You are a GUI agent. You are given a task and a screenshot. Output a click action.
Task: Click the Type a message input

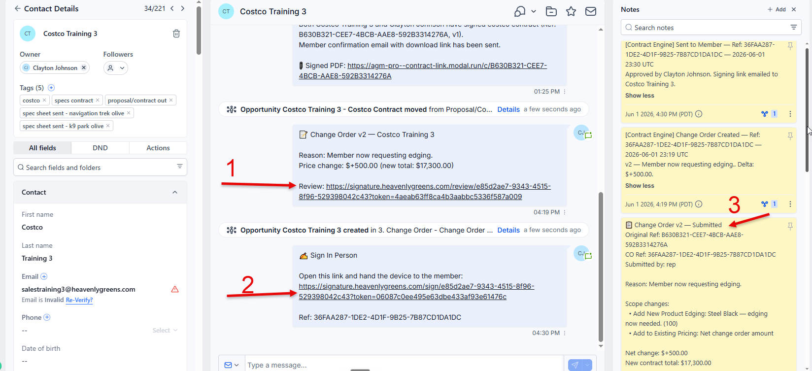404,365
